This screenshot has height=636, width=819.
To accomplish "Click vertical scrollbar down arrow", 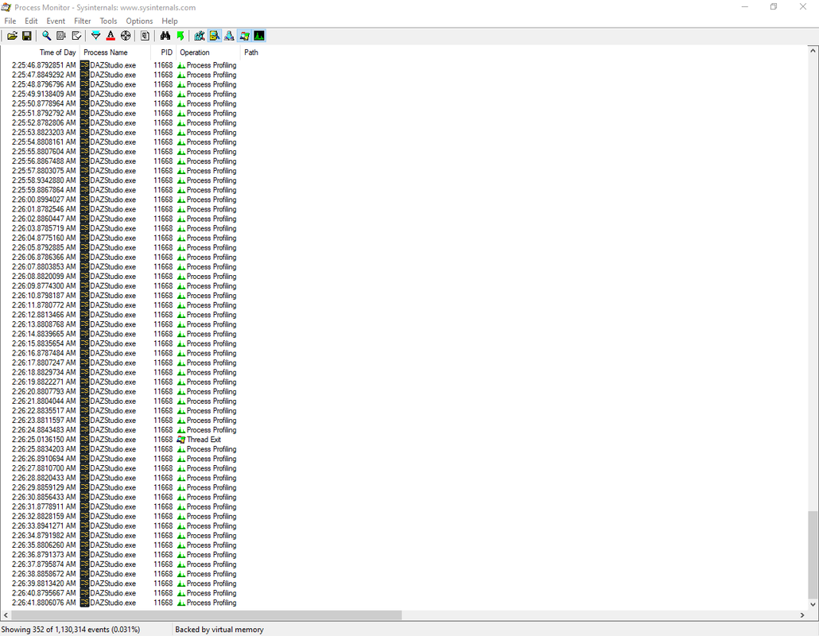I will pyautogui.click(x=813, y=604).
